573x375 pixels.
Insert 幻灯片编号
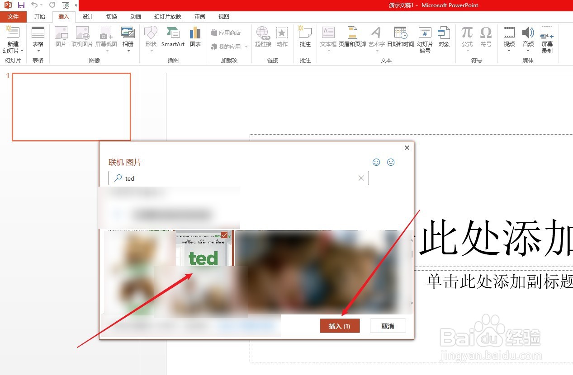pos(425,40)
